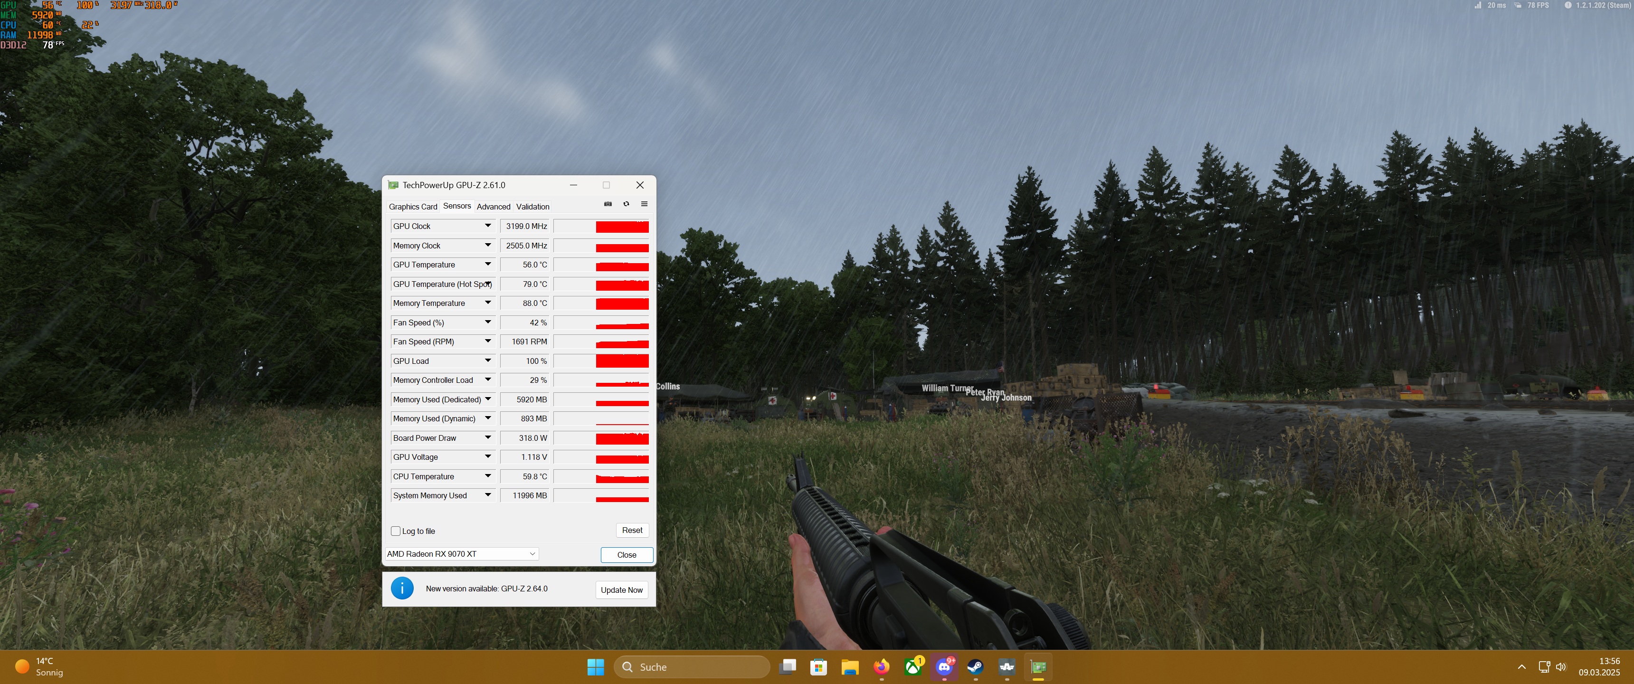Click the GPU-Z refresh icon
The height and width of the screenshot is (684, 1634).
pos(626,204)
